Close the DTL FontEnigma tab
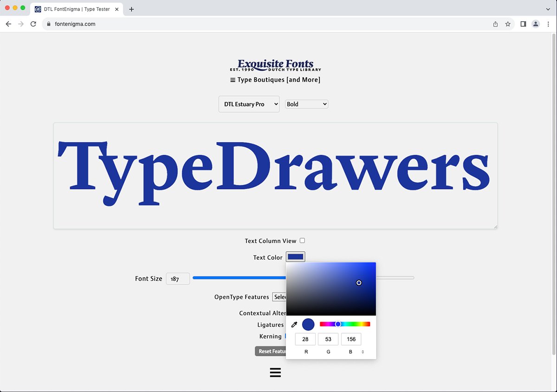 [x=117, y=9]
